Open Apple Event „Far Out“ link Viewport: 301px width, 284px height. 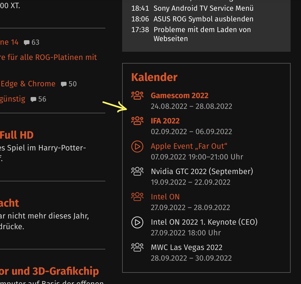coord(189,146)
